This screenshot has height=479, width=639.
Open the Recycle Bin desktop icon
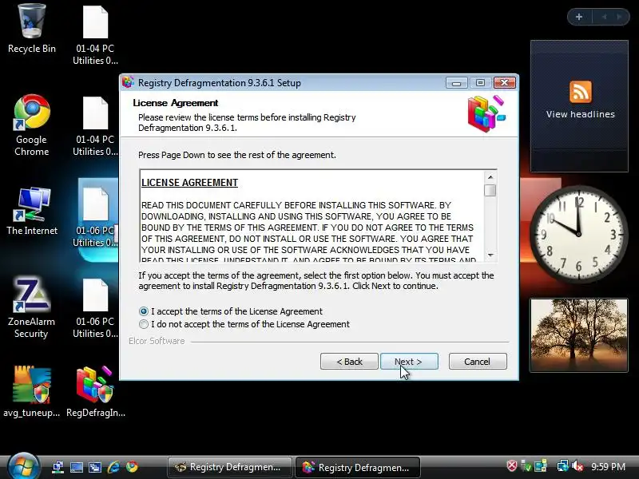(32, 29)
